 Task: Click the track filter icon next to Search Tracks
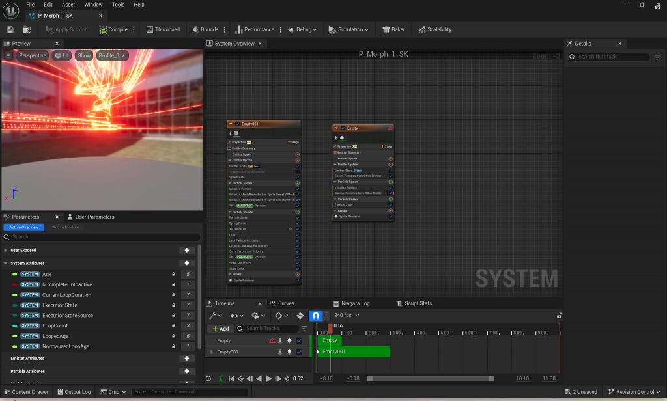coord(304,329)
